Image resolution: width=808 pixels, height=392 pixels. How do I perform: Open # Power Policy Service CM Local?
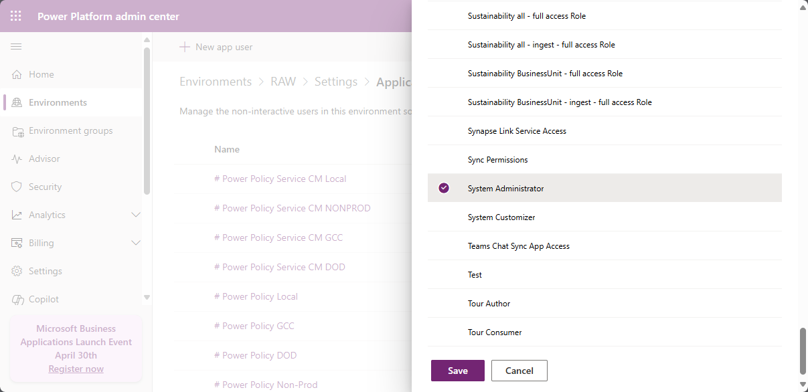280,179
